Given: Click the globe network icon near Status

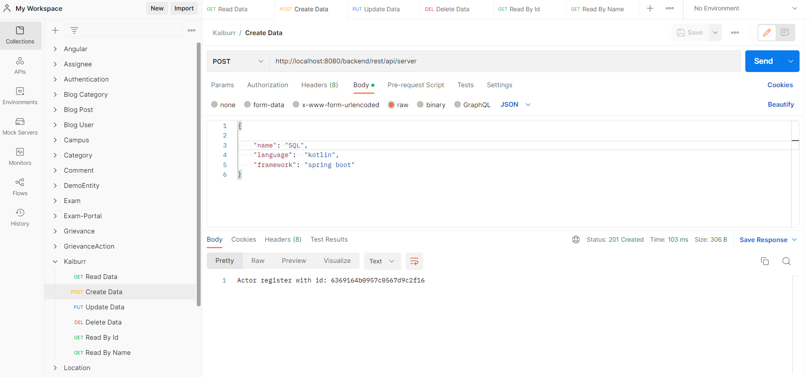Looking at the screenshot, I should 576,239.
